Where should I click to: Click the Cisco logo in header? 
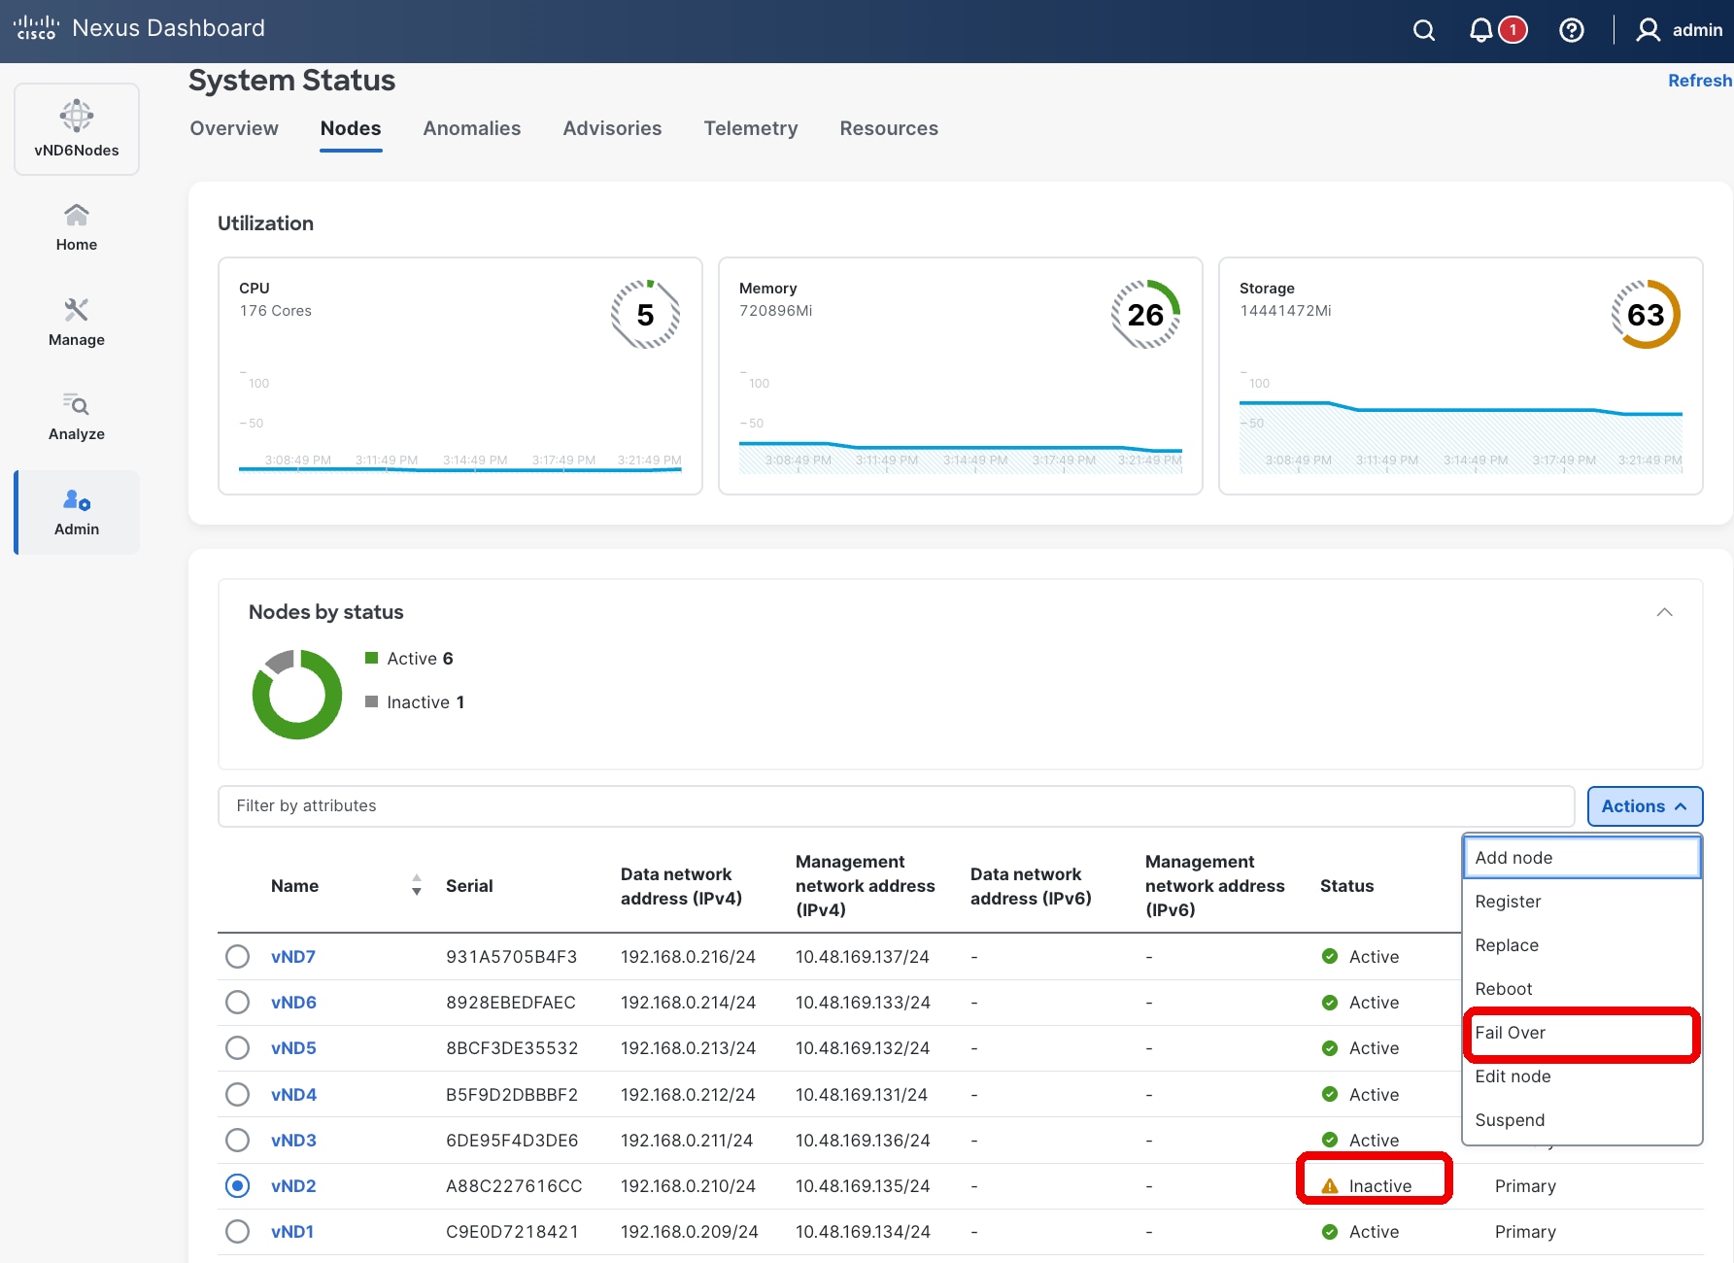[36, 28]
